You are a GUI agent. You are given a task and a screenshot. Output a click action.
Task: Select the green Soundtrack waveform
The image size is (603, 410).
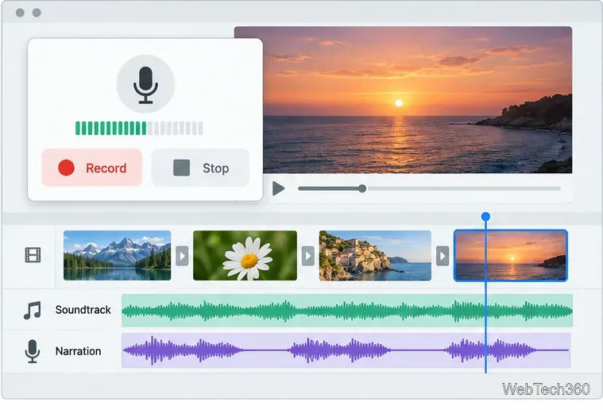347,311
